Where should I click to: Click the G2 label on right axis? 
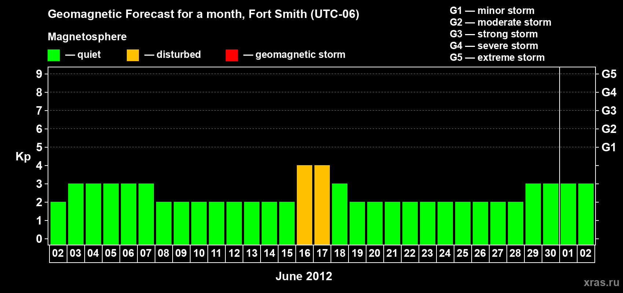click(609, 129)
